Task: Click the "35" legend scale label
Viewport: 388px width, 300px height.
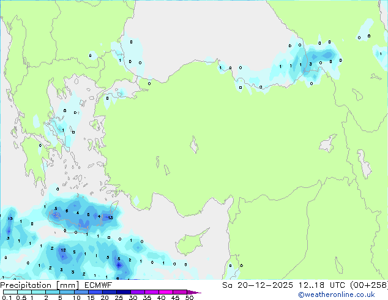Action: (x=147, y=298)
